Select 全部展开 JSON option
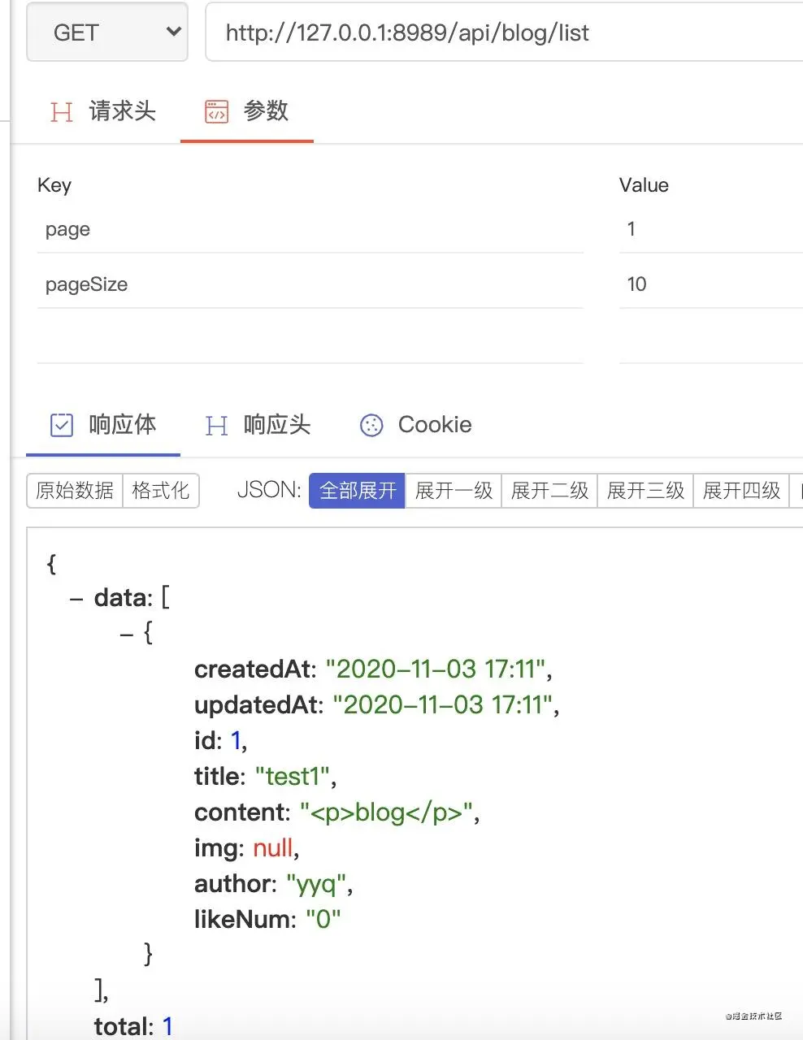The image size is (803, 1040). click(x=358, y=491)
